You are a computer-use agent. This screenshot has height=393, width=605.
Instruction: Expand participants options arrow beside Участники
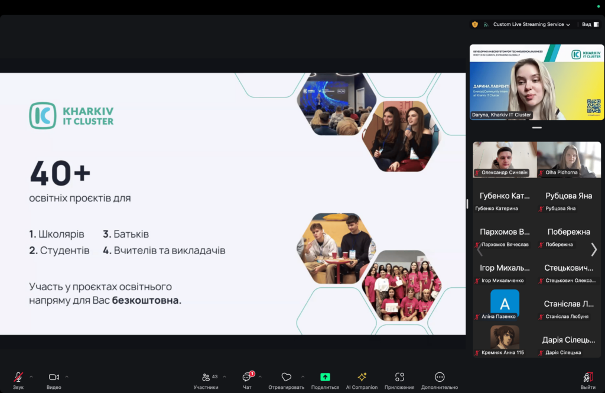click(225, 377)
